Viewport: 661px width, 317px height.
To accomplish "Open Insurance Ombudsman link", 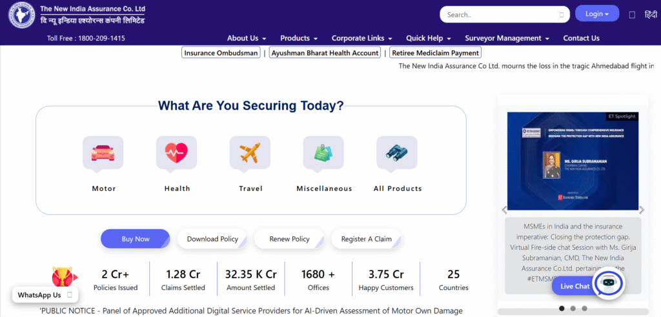I will pyautogui.click(x=221, y=53).
